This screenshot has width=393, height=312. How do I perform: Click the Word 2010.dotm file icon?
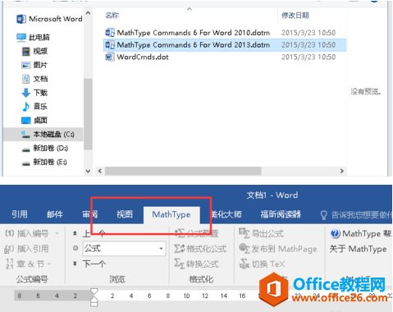click(x=110, y=33)
